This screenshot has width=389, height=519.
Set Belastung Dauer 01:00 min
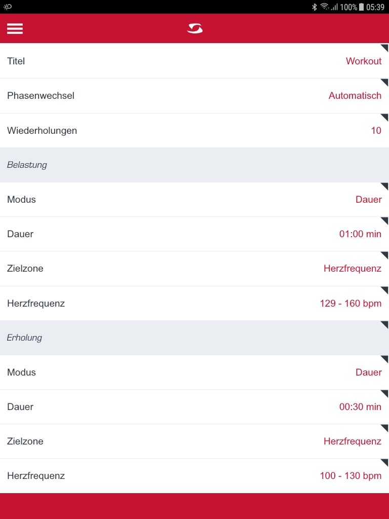[360, 234]
